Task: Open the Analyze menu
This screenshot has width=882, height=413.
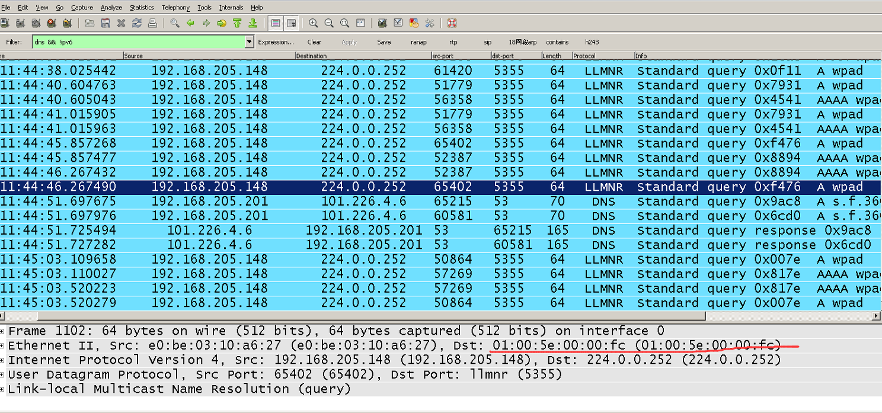Action: coord(111,7)
